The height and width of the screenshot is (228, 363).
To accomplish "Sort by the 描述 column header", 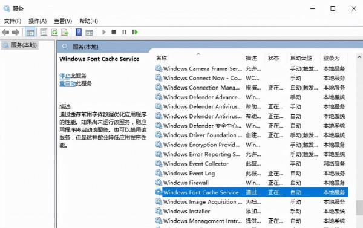I will click(251, 58).
